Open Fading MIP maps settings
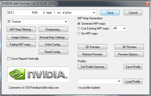151x96 pixels. click(21, 44)
